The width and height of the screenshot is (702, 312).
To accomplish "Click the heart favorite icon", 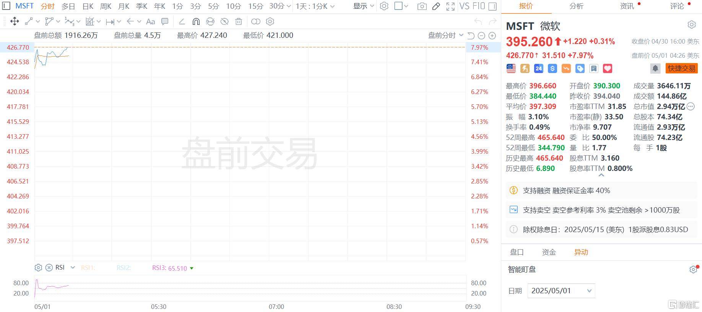I will (607, 68).
